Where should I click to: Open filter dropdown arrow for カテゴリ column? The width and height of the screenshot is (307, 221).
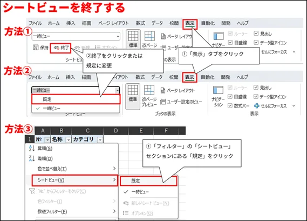100,139
